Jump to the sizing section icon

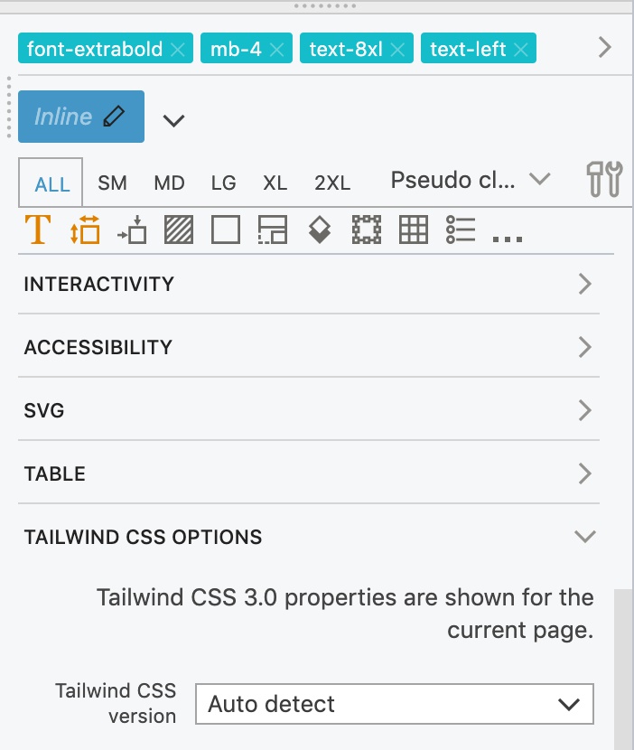click(x=85, y=230)
